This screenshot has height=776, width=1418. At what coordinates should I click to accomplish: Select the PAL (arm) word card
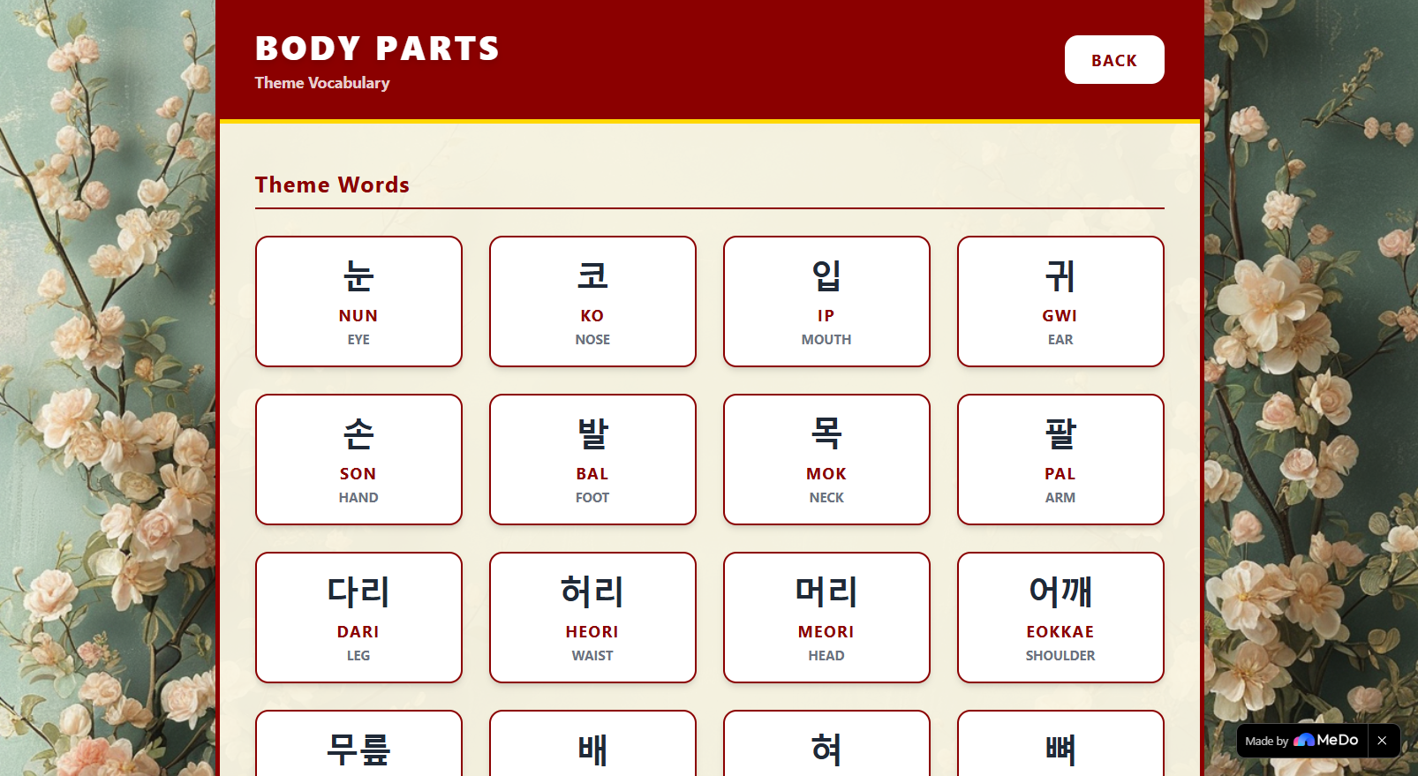tap(1060, 459)
